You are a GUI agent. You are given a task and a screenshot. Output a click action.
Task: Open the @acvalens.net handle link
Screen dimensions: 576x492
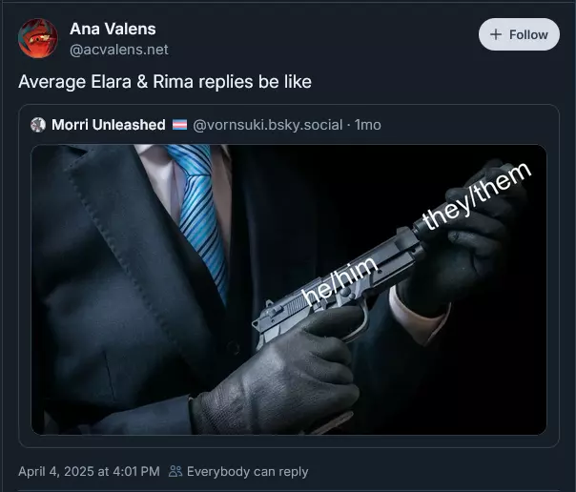(118, 50)
